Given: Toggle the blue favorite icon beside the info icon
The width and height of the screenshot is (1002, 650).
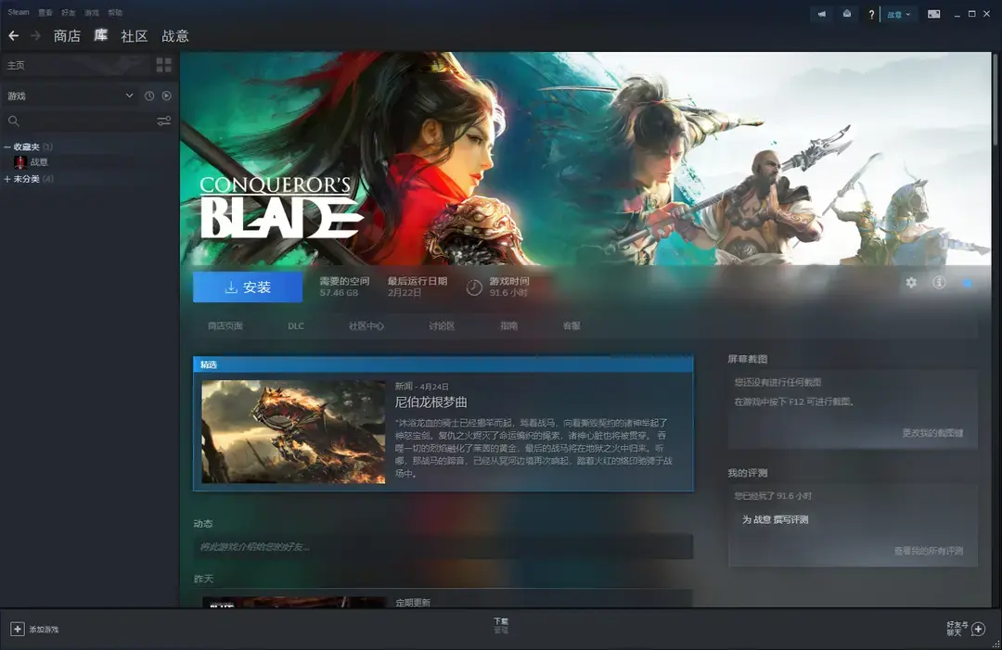Looking at the screenshot, I should 968,282.
